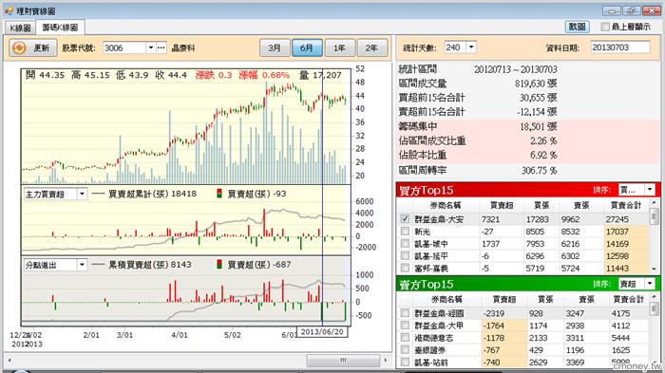Select the 2年 period button

tap(372, 47)
